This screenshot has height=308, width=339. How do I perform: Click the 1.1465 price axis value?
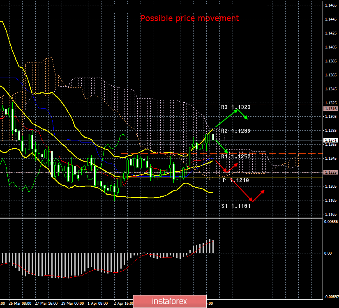click(331, 5)
